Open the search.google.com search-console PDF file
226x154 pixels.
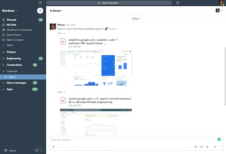tap(100, 100)
